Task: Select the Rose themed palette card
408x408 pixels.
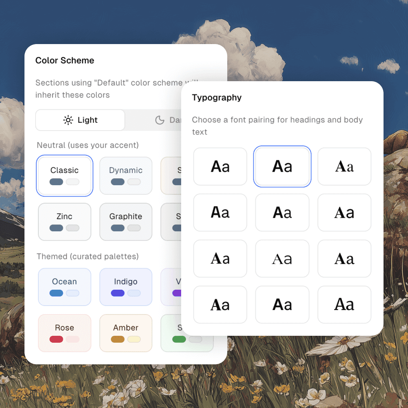Action: coord(64,333)
